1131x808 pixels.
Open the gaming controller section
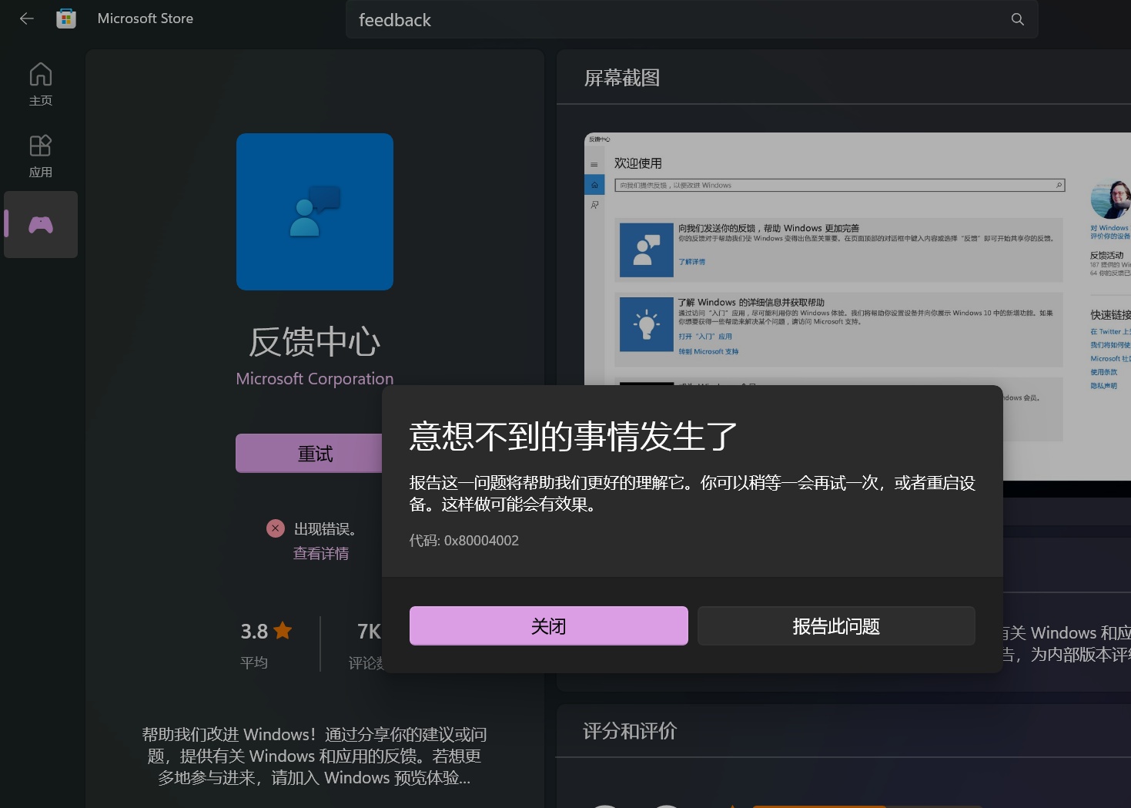41,224
